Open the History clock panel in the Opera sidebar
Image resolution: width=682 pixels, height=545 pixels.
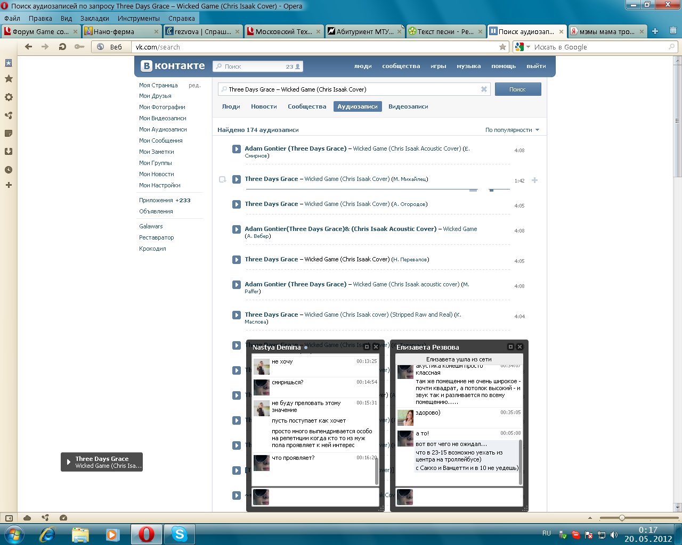[x=9, y=170]
